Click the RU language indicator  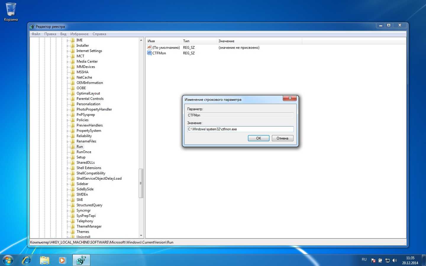pos(364,259)
